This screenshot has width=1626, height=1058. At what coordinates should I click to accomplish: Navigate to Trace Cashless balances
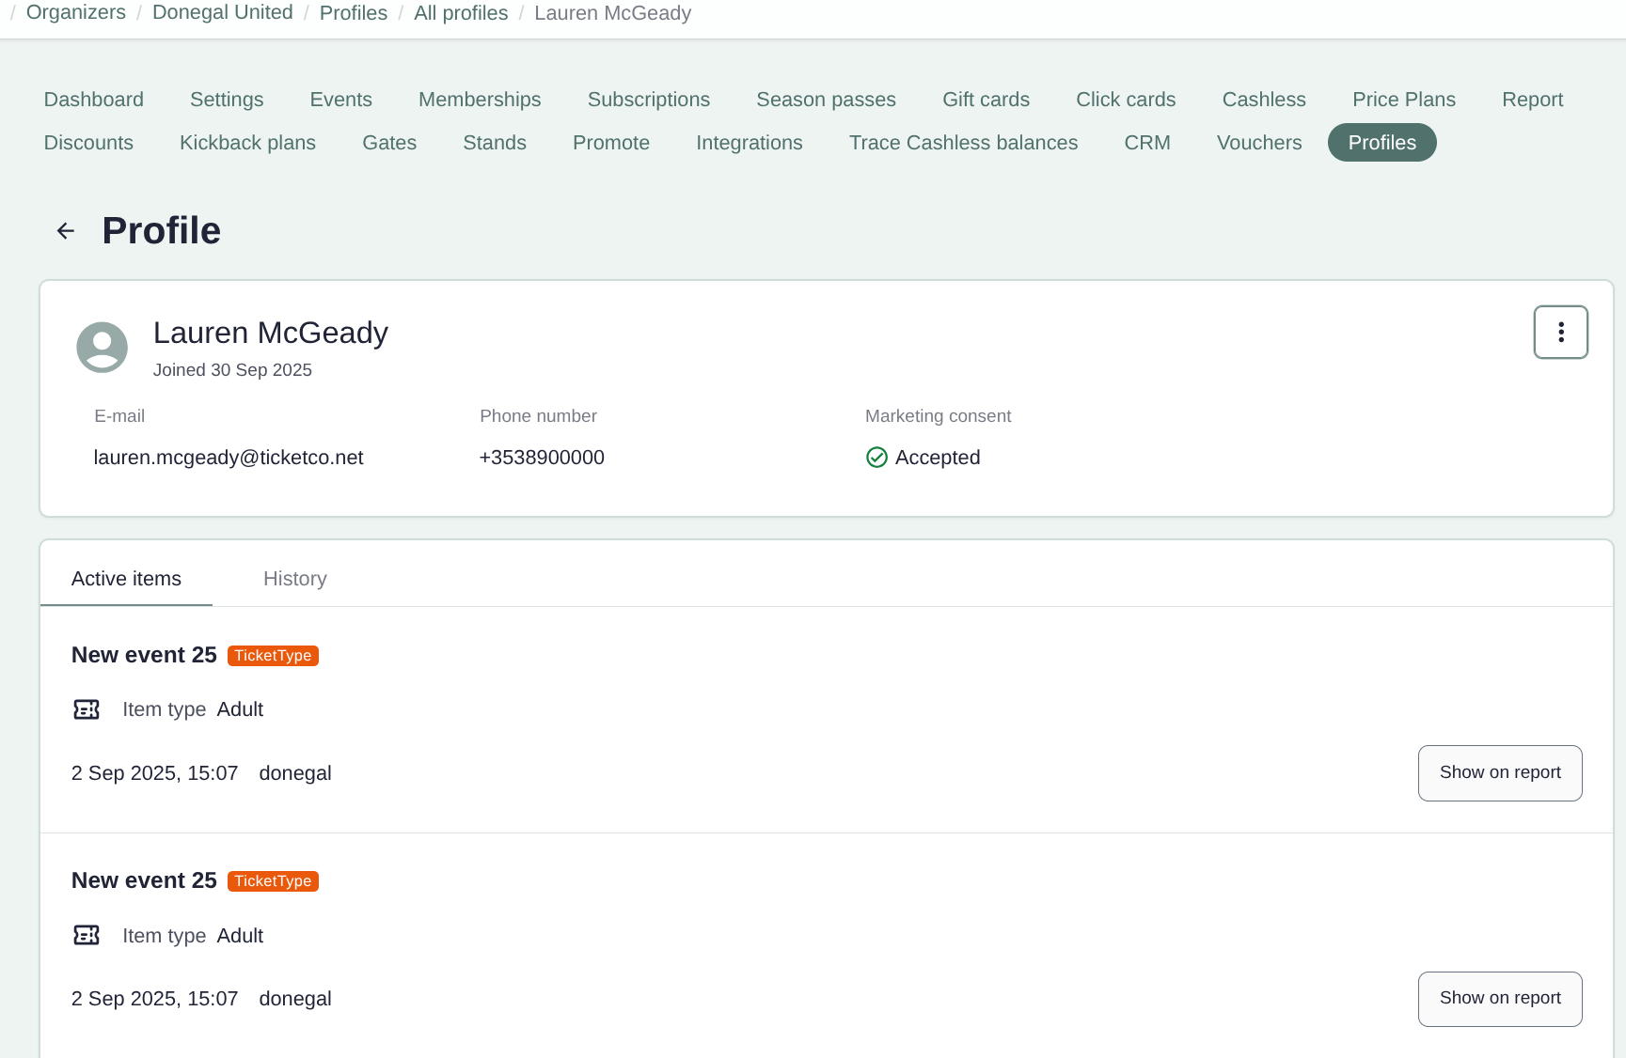(x=963, y=142)
